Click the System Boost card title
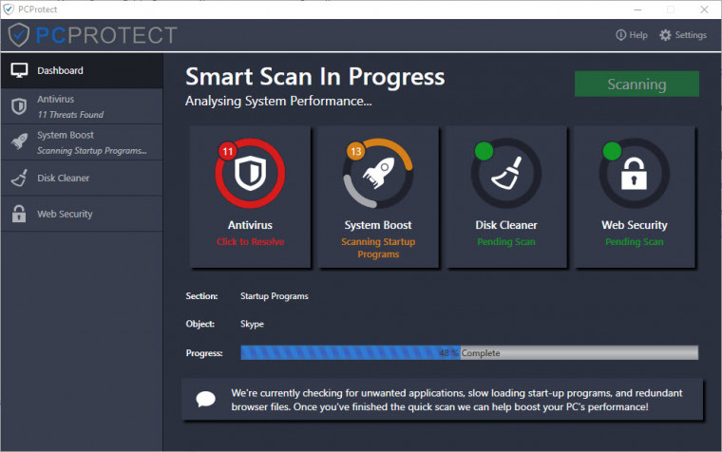The height and width of the screenshot is (452, 722). point(378,225)
